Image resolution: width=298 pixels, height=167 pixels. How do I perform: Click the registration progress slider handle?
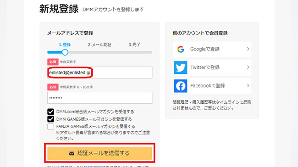[65, 52]
